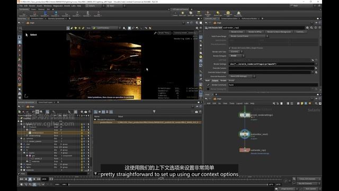The height and width of the screenshot is (191, 339).
Task: Open the Render Delegate dropdown
Action: point(237,56)
